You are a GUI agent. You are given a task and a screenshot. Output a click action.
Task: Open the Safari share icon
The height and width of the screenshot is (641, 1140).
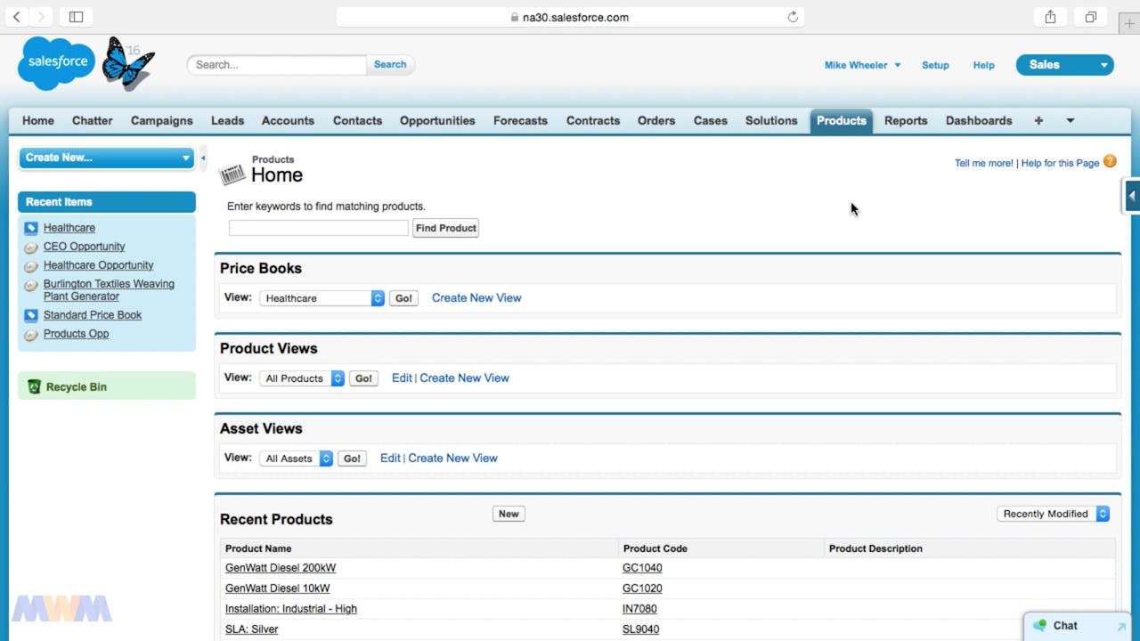(x=1051, y=17)
